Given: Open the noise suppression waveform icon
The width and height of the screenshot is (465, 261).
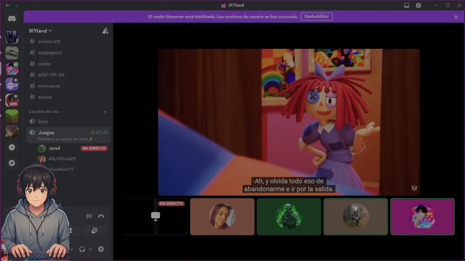Looking at the screenshot, I should pos(89,216).
